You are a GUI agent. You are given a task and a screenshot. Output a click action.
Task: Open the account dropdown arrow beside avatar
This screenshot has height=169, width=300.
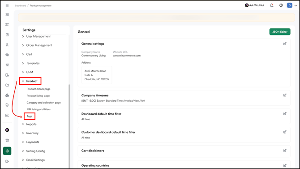pos(296,5)
